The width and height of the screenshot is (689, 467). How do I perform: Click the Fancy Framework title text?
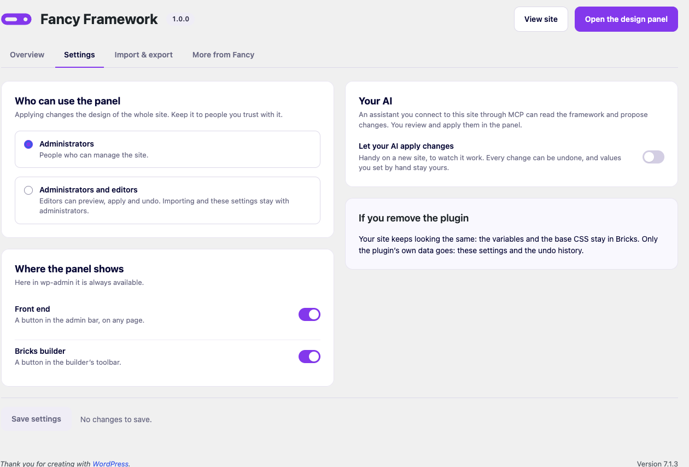point(99,19)
